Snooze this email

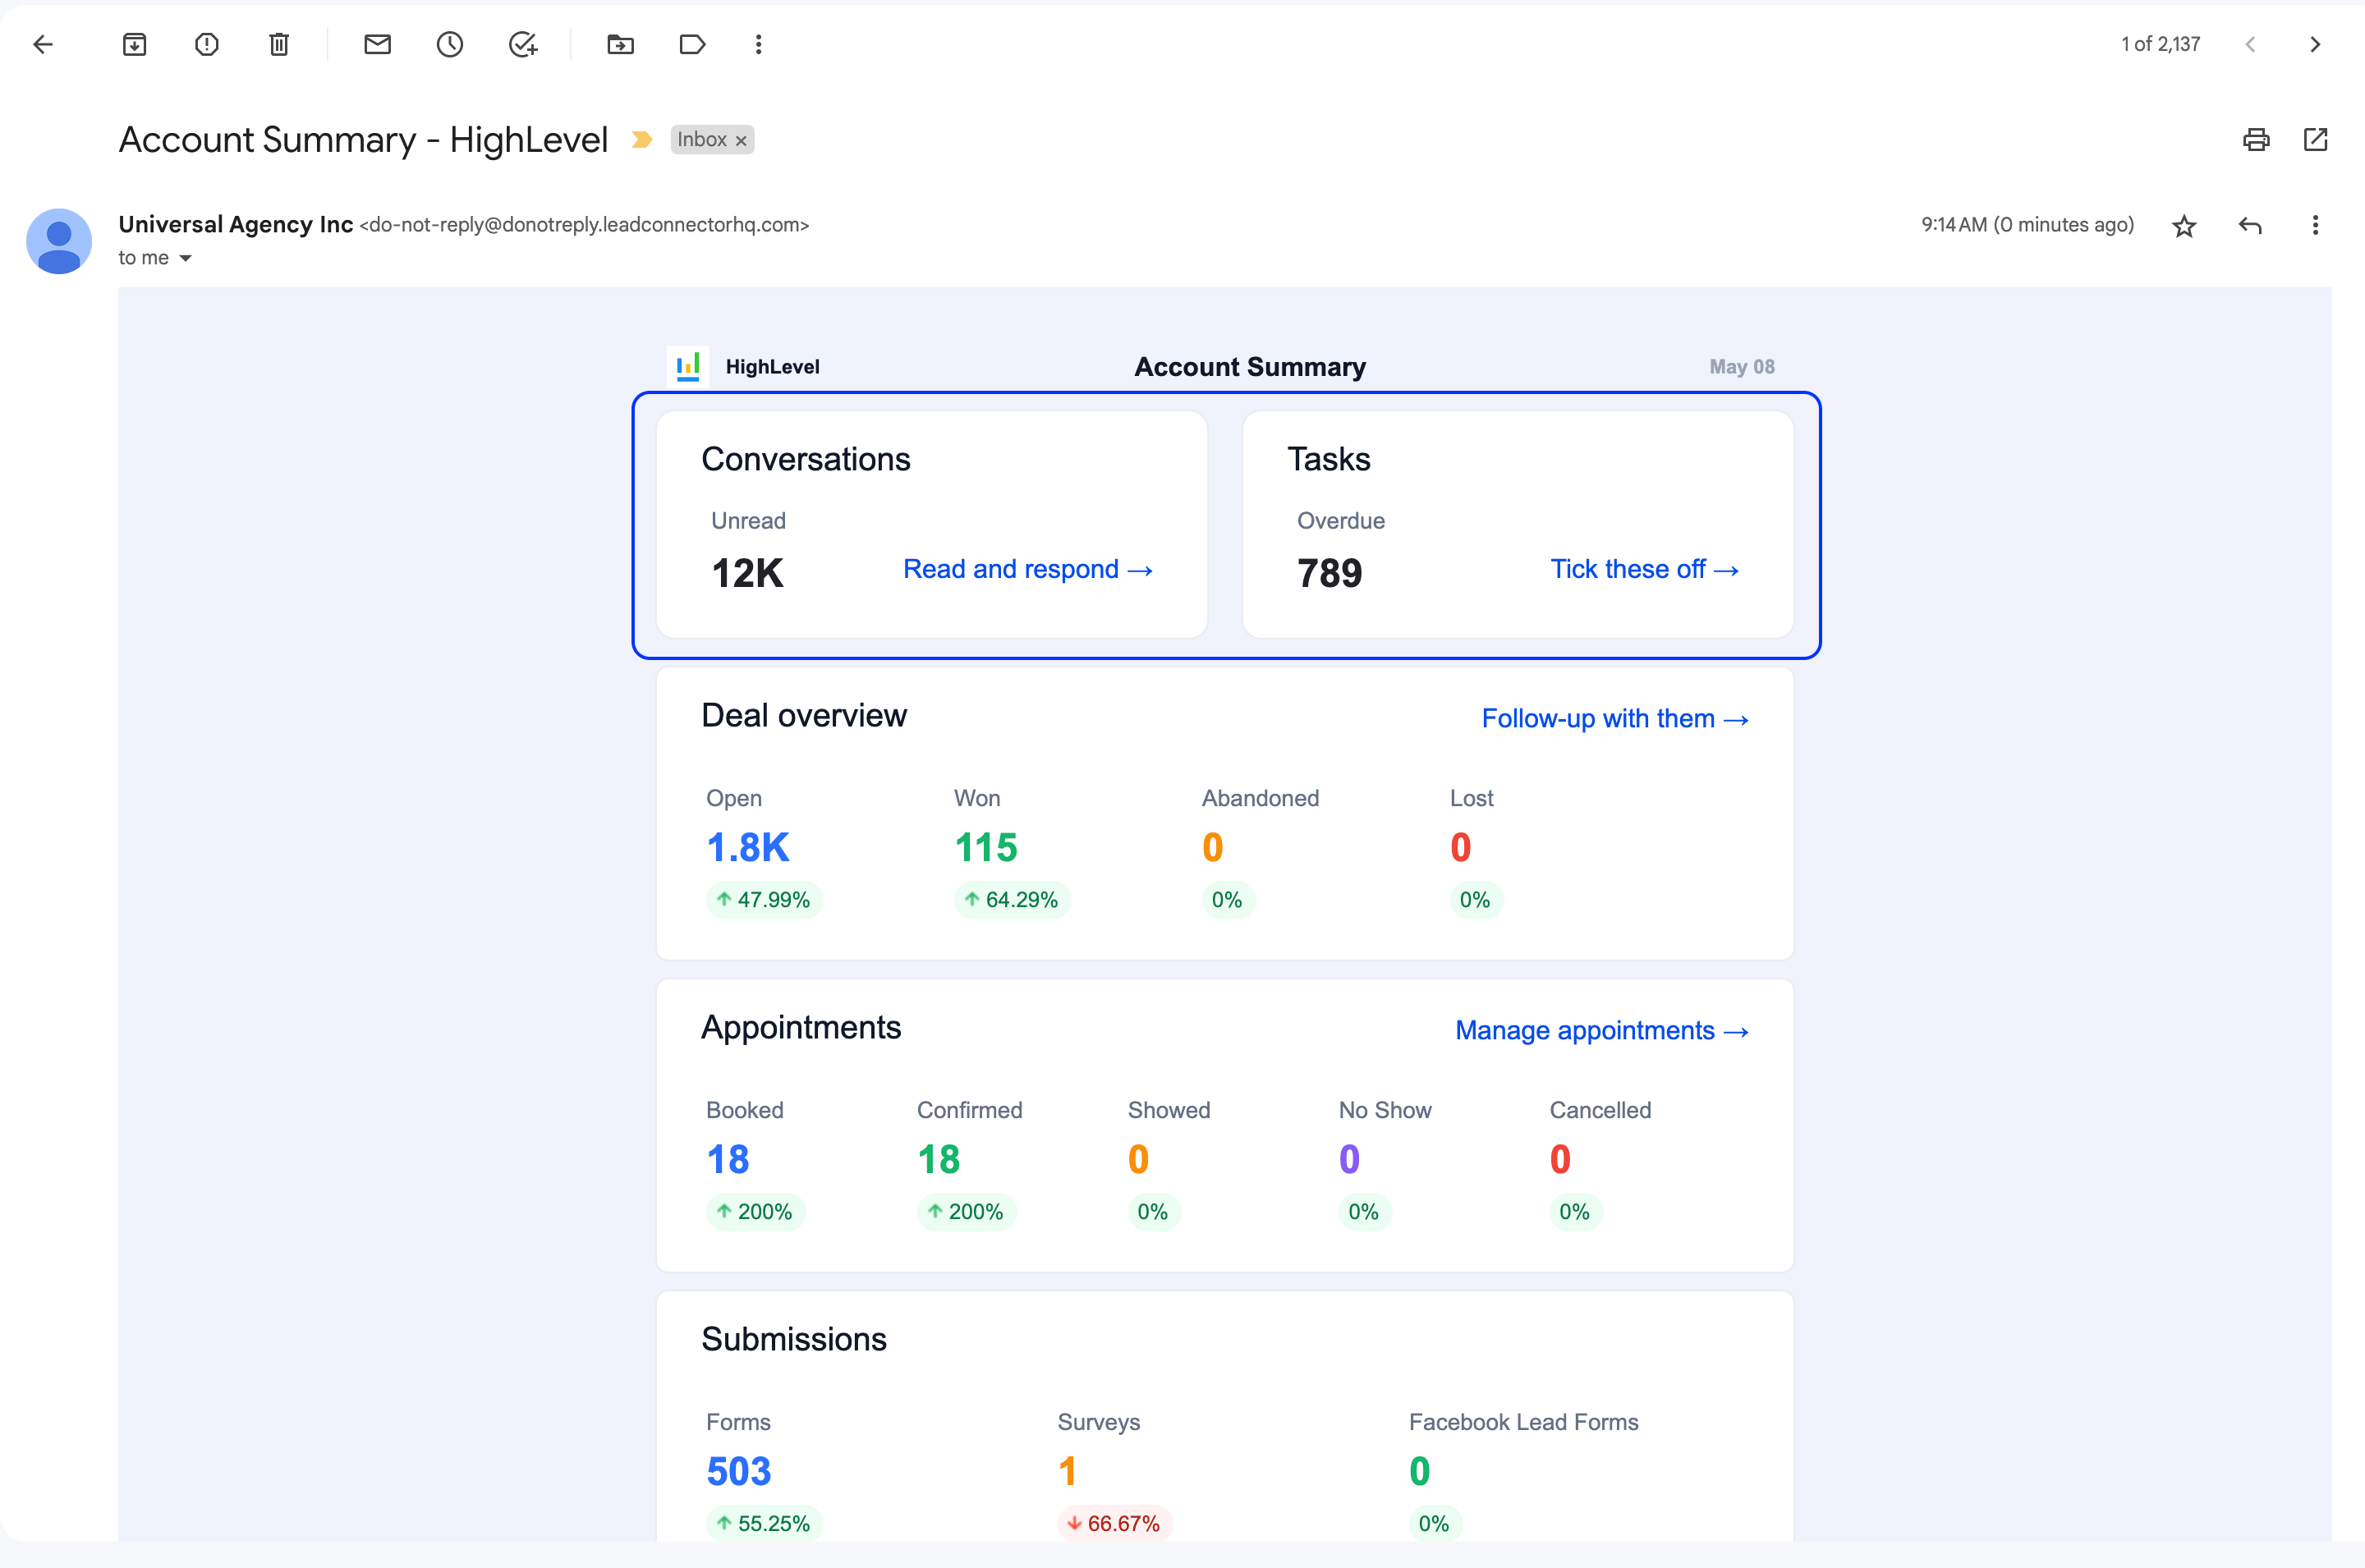click(450, 44)
